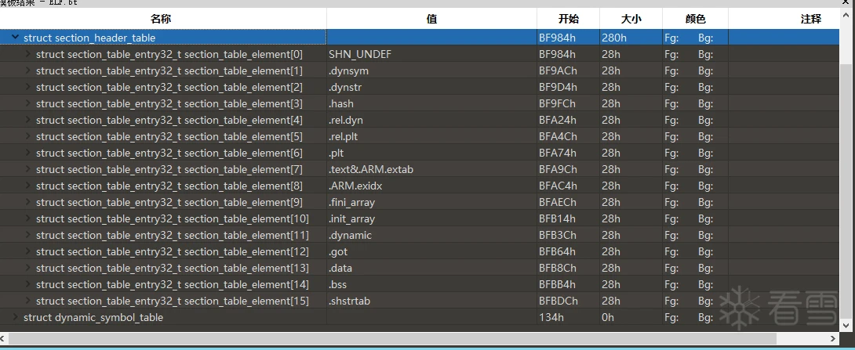This screenshot has height=350, width=855.
Task: Click the .text&.ARM.extab value cell
Action: [x=432, y=169]
